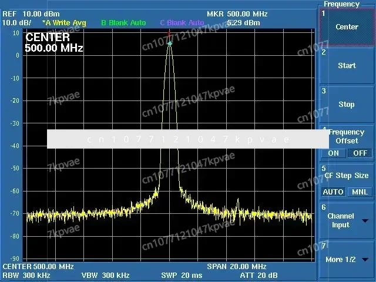Viewport: 376px width, 282px height.
Task: Select the Center frequency softkey
Action: click(x=347, y=27)
